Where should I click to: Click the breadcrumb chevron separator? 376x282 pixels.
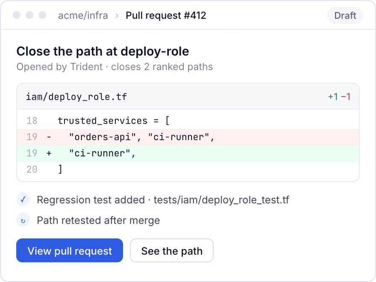117,16
